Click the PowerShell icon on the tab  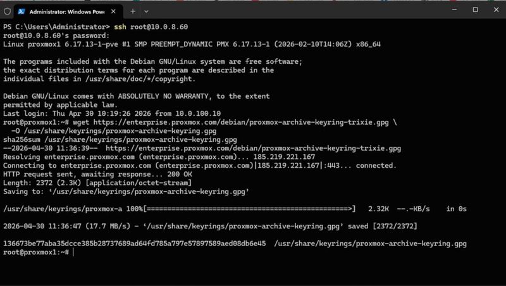[22, 11]
